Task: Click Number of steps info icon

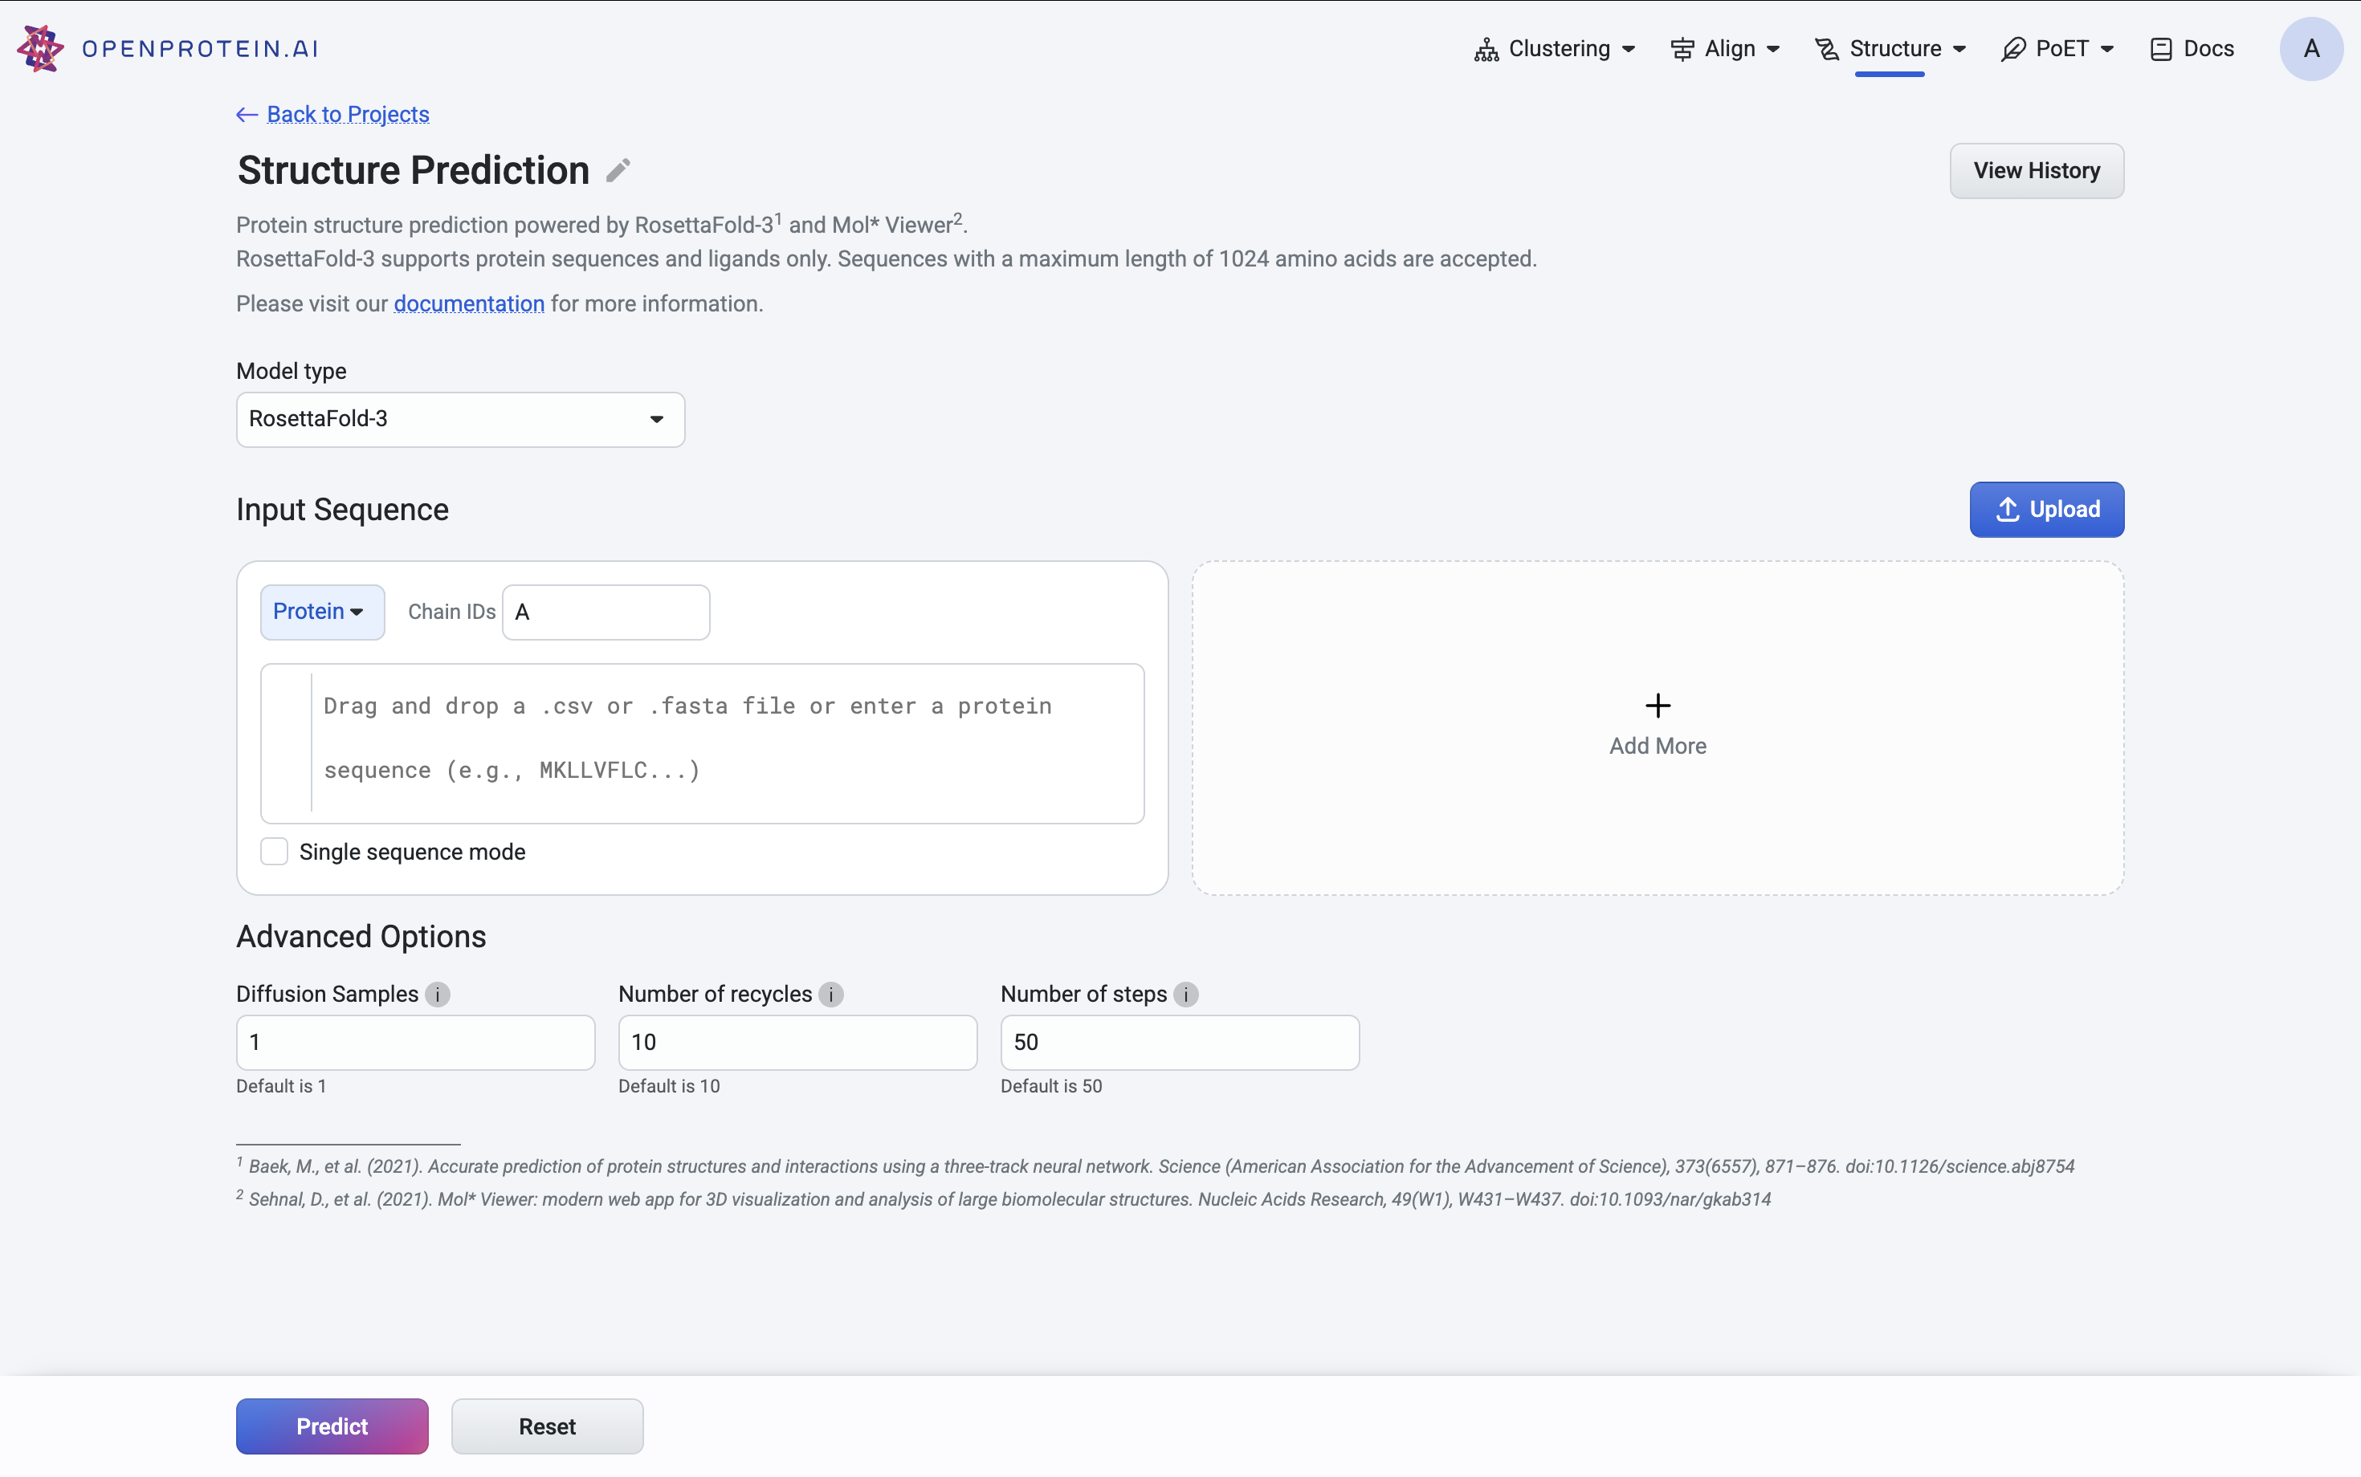Action: point(1185,995)
